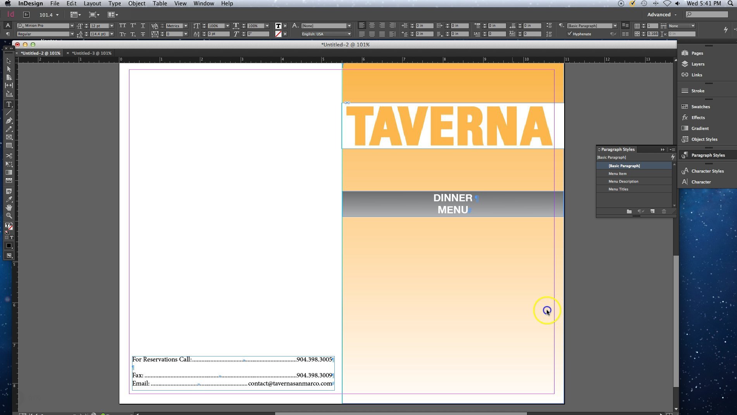Open the Type menu
This screenshot has width=737, height=415.
(115, 3)
